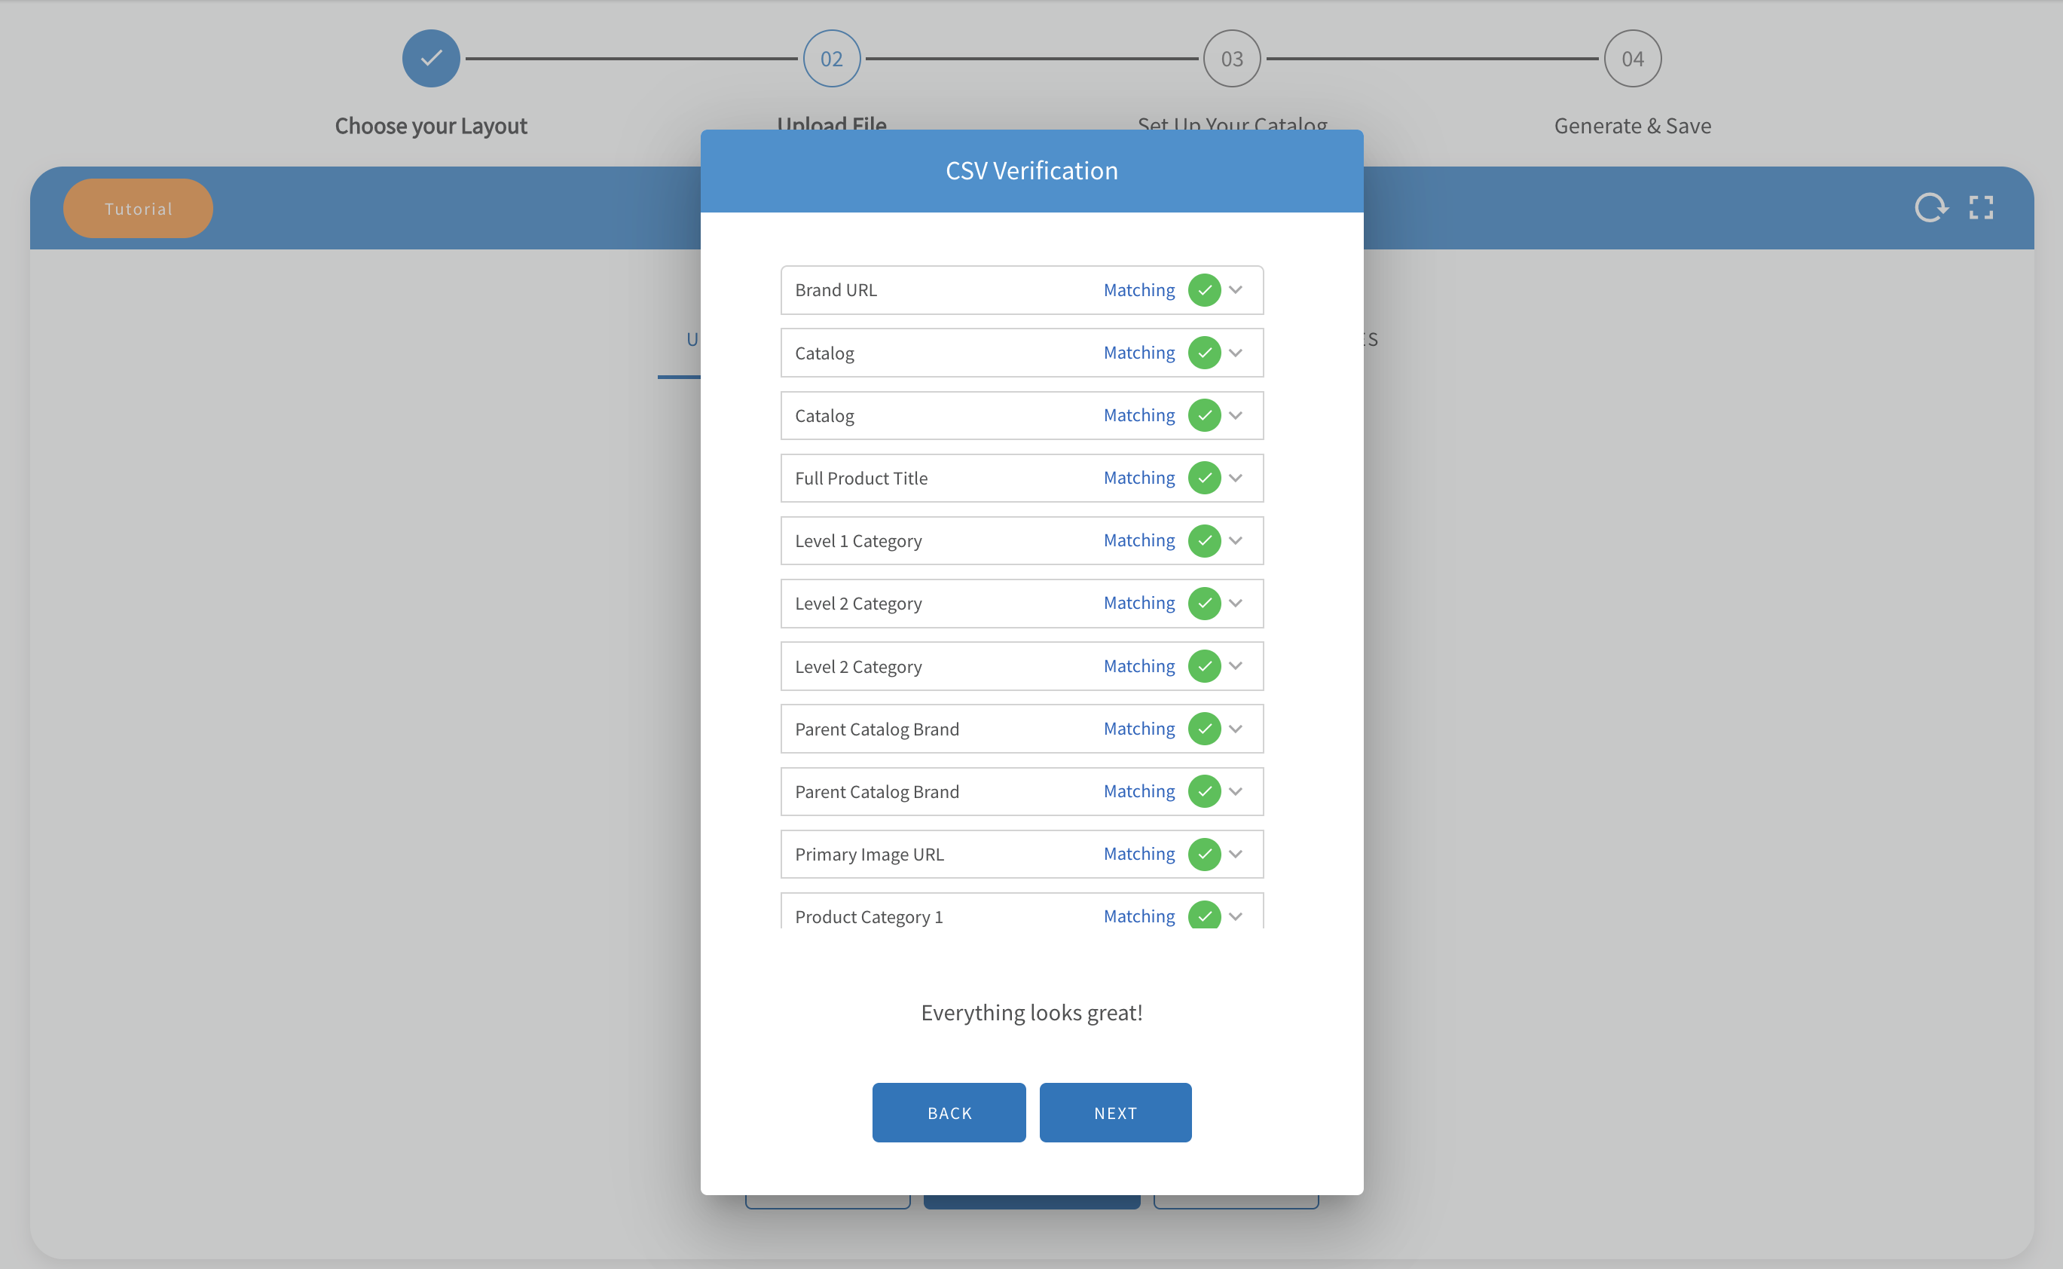Viewport: 2063px width, 1269px height.
Task: Click the green check for Level 1 Category
Action: 1204,540
